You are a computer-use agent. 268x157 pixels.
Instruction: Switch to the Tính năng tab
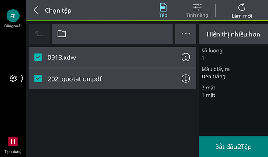point(197,10)
